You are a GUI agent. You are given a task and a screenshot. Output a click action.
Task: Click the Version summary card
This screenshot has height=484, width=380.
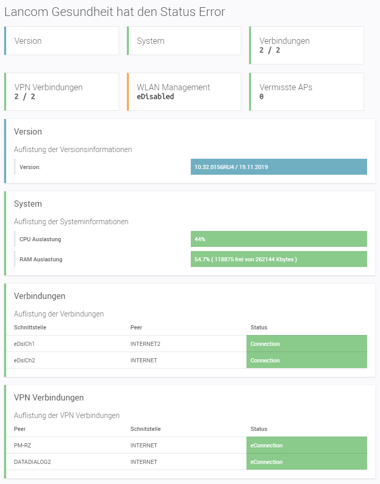[x=61, y=41]
